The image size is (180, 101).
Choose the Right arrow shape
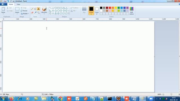click(61, 11)
